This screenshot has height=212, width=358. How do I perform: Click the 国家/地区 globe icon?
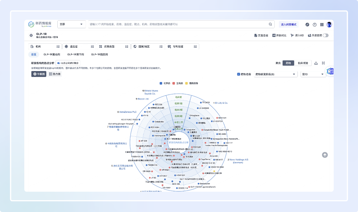coord(135,47)
